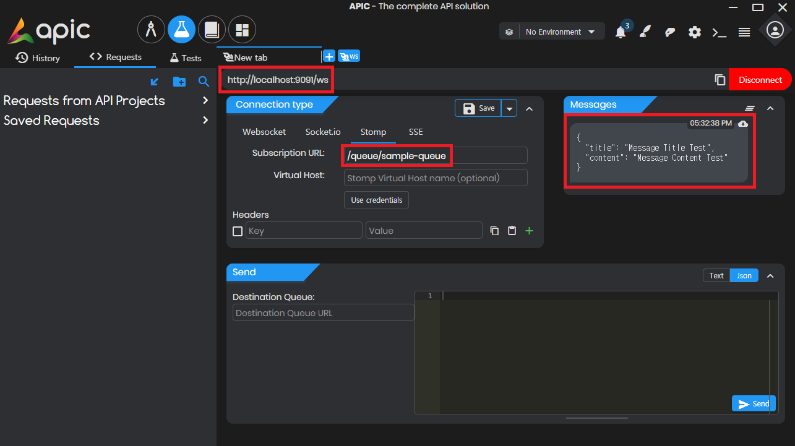Click the Disconnect button
Image resolution: width=795 pixels, height=446 pixels.
tap(760, 80)
